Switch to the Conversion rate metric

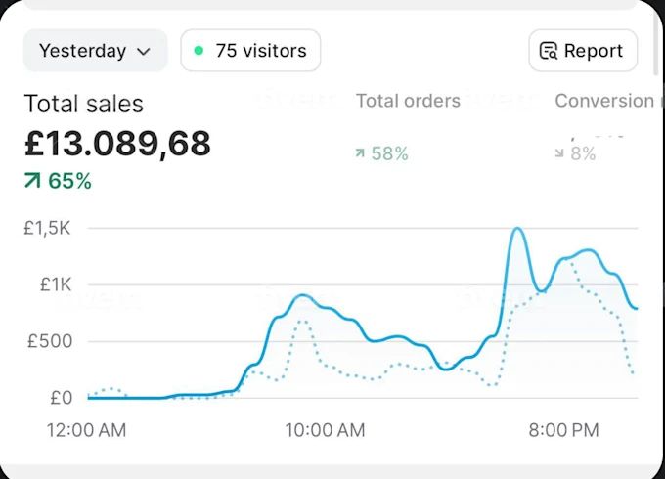click(603, 101)
